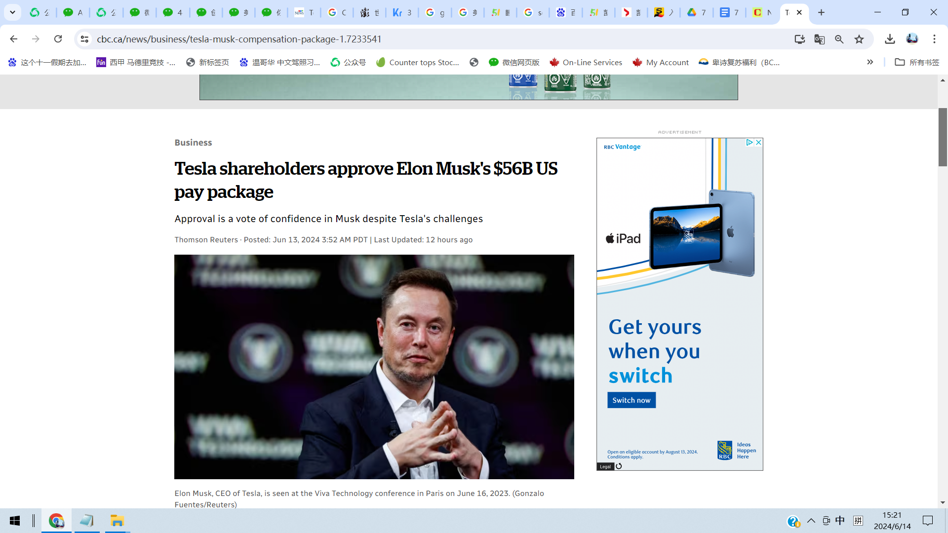Click the zoom magnifier icon in address bar
Screen dimensions: 948x533
tap(839, 39)
